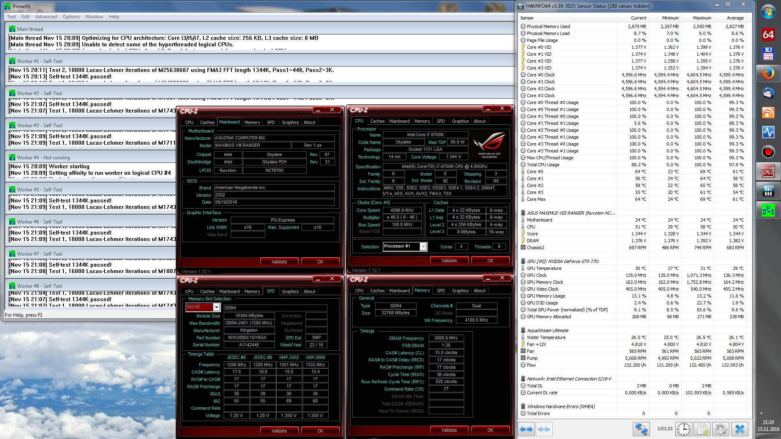Open the Slot #2 memory slot dropdown
781x439 pixels.
point(216,307)
